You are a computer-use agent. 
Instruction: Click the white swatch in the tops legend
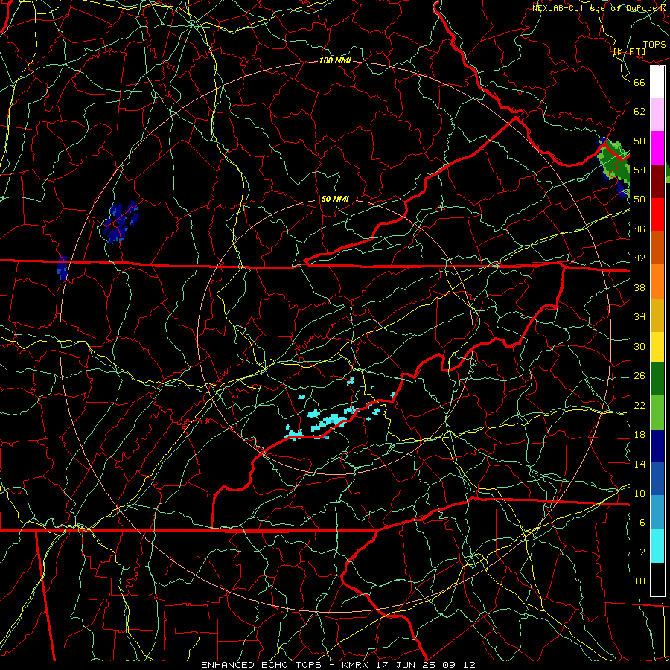click(x=657, y=82)
